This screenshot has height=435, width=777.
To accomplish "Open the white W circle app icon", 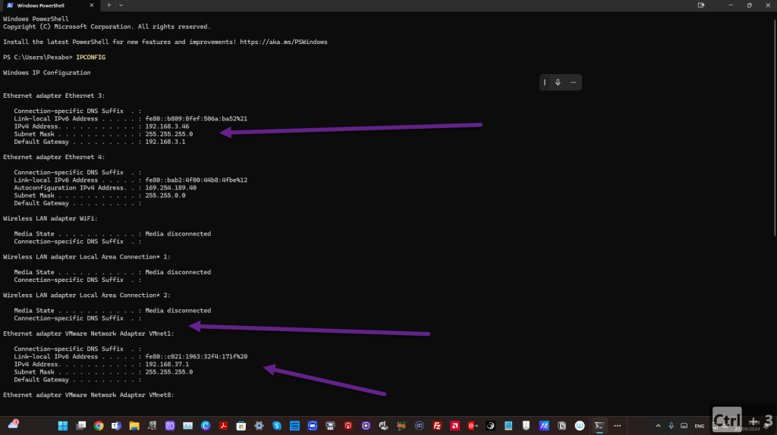I will (x=580, y=426).
